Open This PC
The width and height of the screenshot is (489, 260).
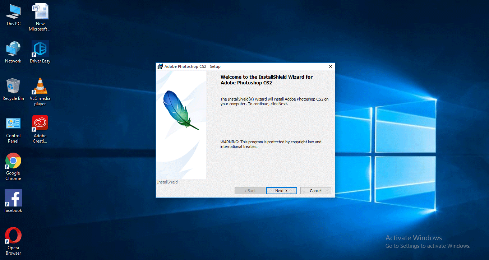13,11
